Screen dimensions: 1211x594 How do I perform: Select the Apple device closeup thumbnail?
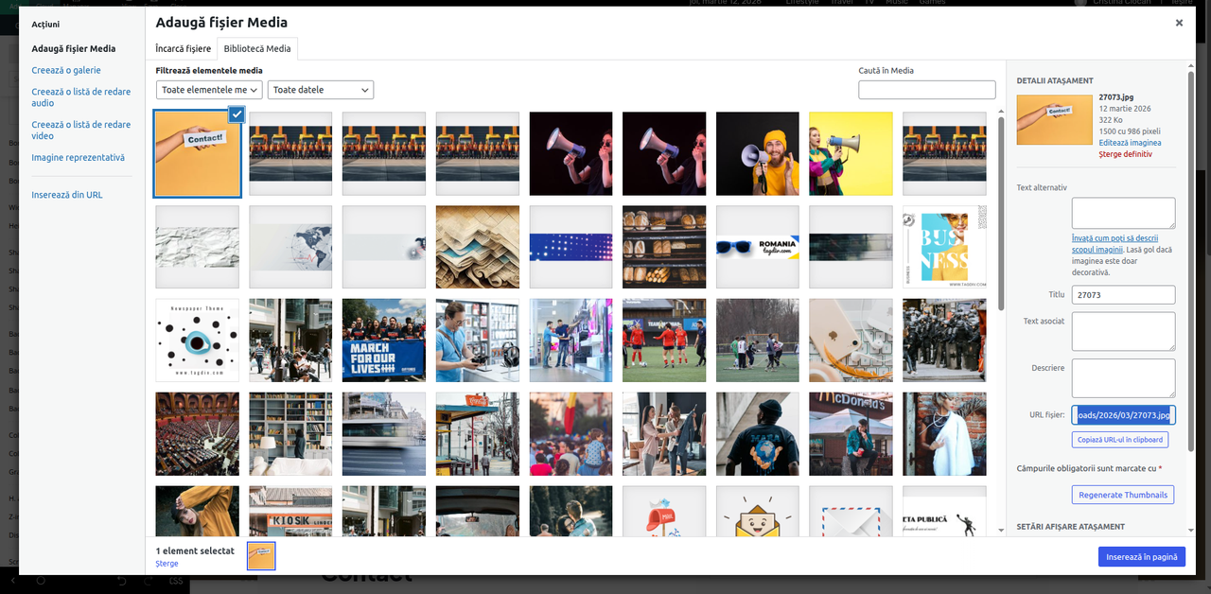click(x=851, y=341)
